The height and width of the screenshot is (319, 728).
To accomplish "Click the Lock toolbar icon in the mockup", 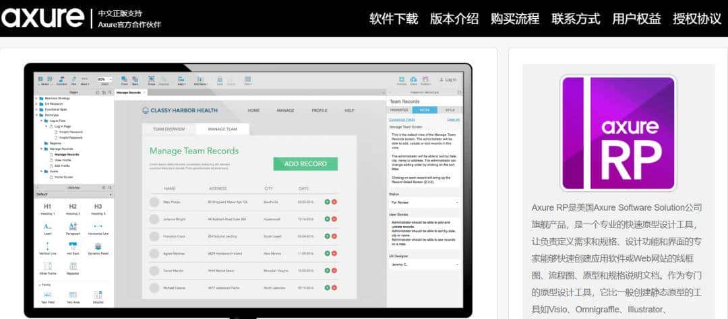I will pos(220,80).
